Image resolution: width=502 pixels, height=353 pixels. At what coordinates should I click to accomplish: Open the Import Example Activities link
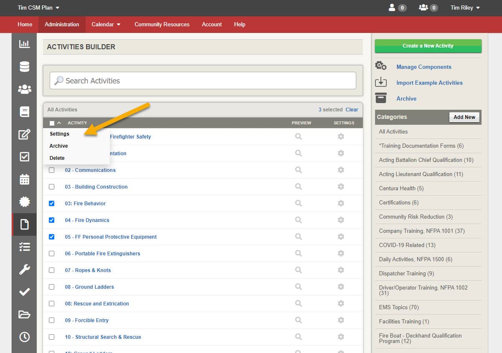tap(429, 83)
